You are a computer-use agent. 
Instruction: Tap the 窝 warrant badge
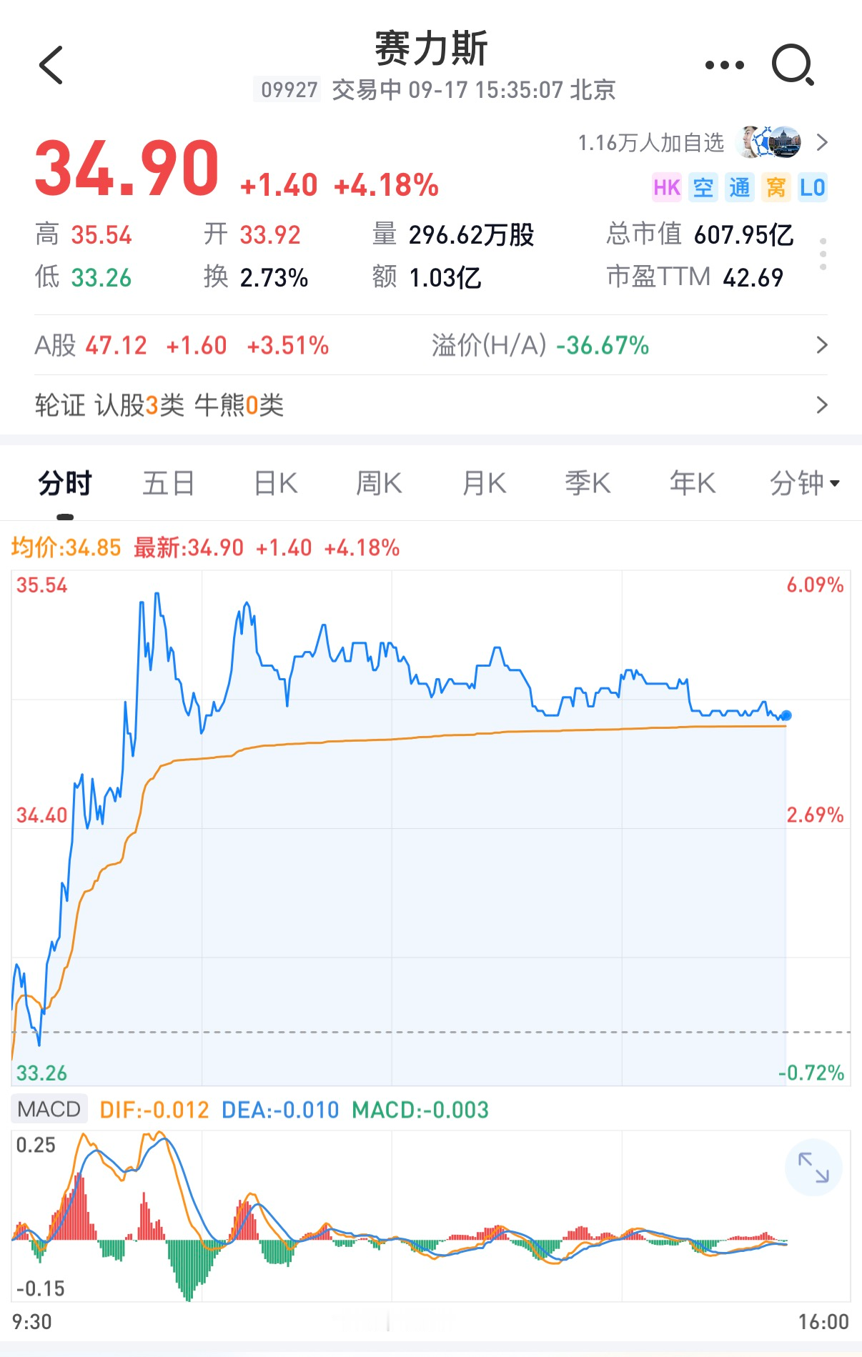click(776, 187)
